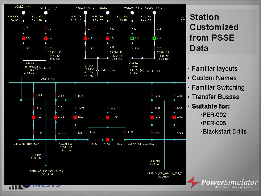Operate disconnect switch 2185
The height and width of the screenshot is (196, 261).
(x=55, y=95)
